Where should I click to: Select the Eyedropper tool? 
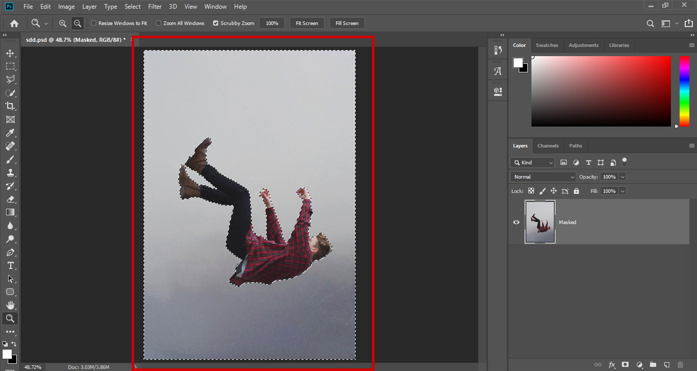click(x=10, y=132)
